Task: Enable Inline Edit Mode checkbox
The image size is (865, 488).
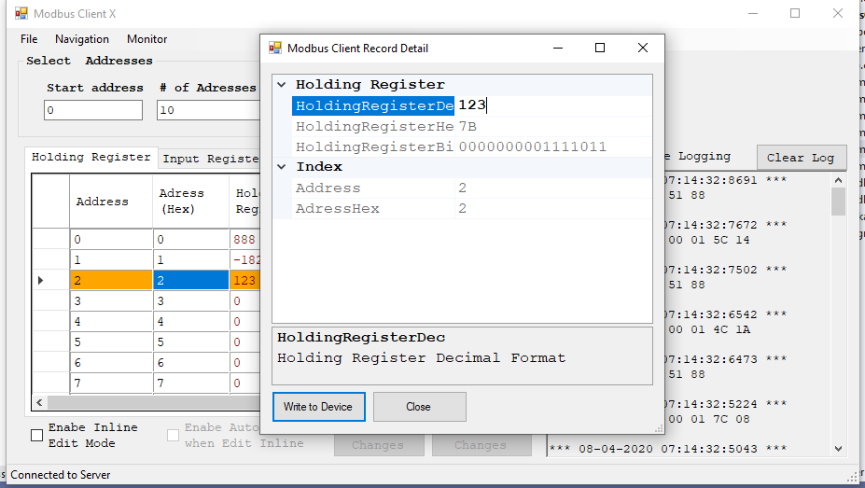Action: [x=36, y=436]
